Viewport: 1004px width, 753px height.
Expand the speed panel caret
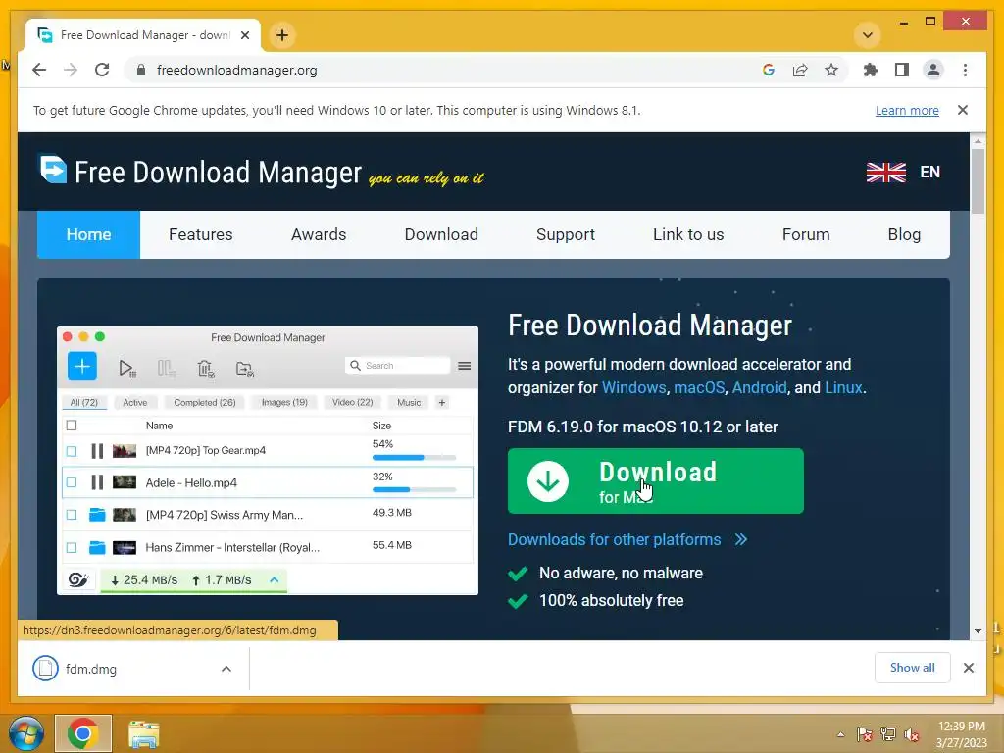[x=275, y=579]
